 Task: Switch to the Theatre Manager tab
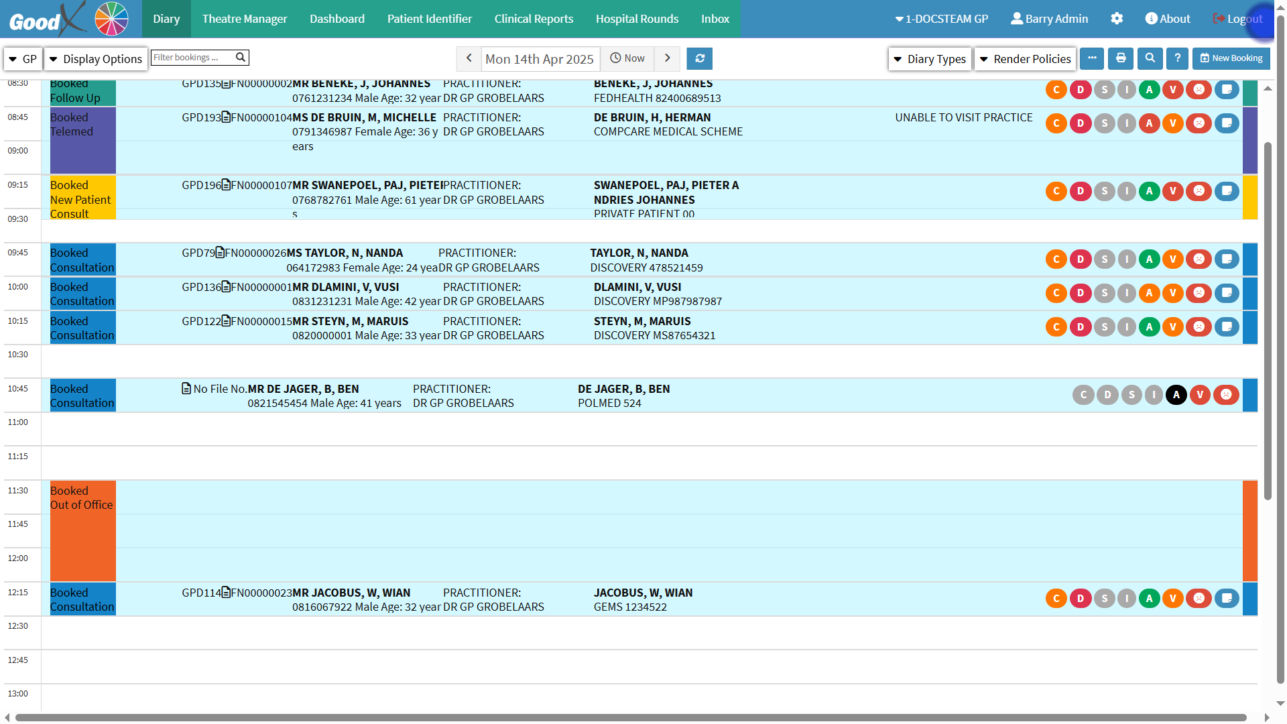245,19
